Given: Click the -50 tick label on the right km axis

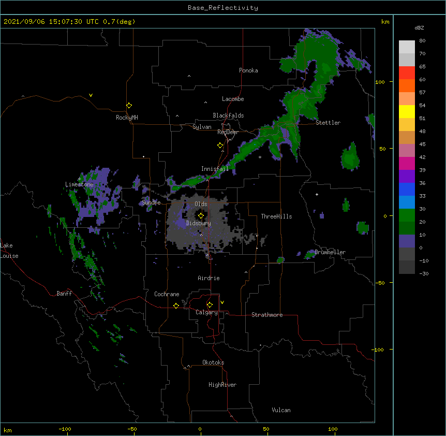Looking at the screenshot, I should pos(380,283).
